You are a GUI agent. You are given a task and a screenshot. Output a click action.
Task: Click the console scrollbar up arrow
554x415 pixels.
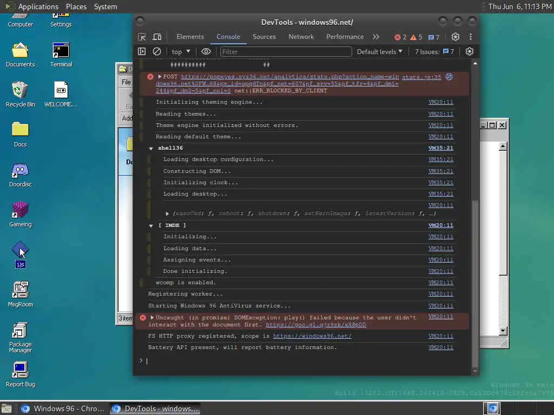click(x=475, y=64)
